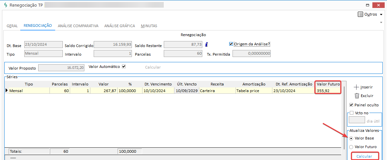Choose the Valor Futuro radio option

click(351, 147)
